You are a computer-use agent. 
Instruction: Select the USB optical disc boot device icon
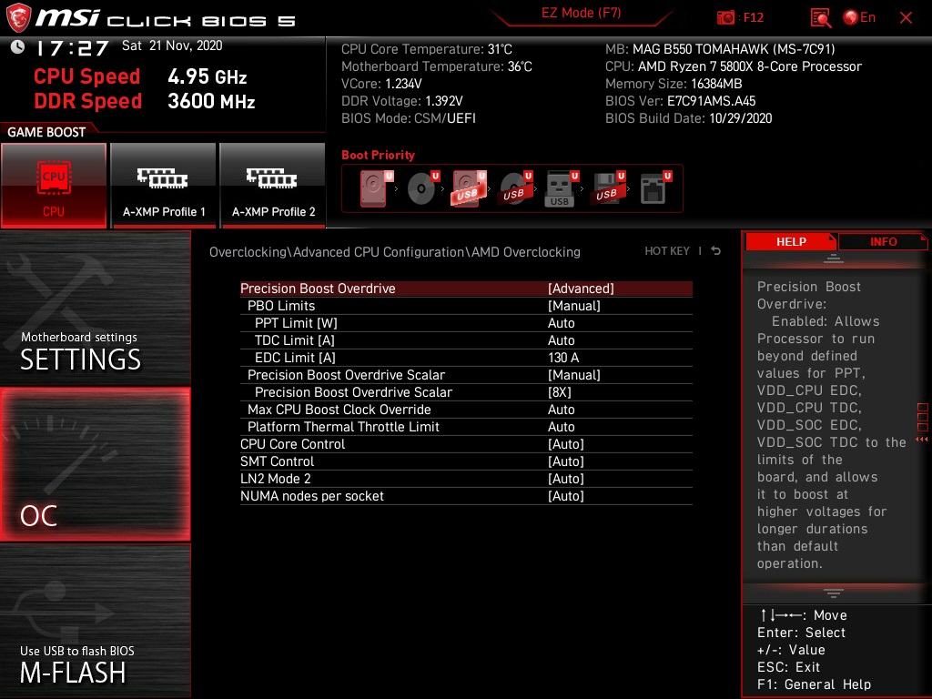516,188
